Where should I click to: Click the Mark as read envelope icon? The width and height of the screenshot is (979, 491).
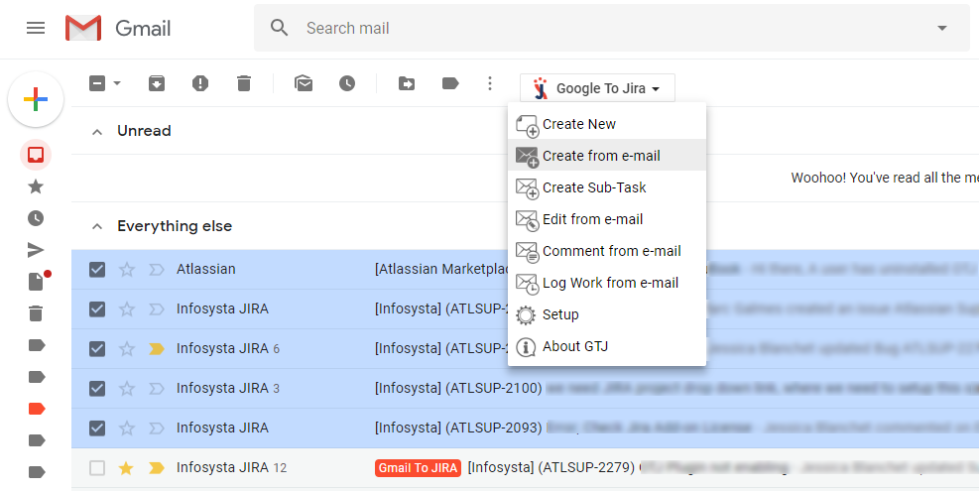[304, 84]
